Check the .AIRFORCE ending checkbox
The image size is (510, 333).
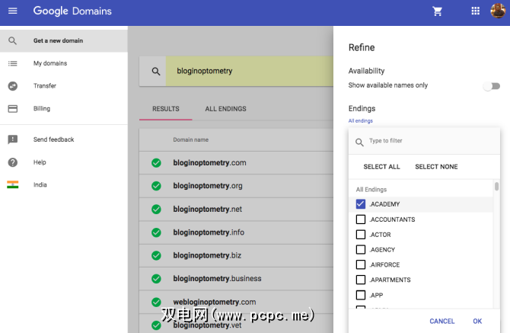tap(361, 264)
